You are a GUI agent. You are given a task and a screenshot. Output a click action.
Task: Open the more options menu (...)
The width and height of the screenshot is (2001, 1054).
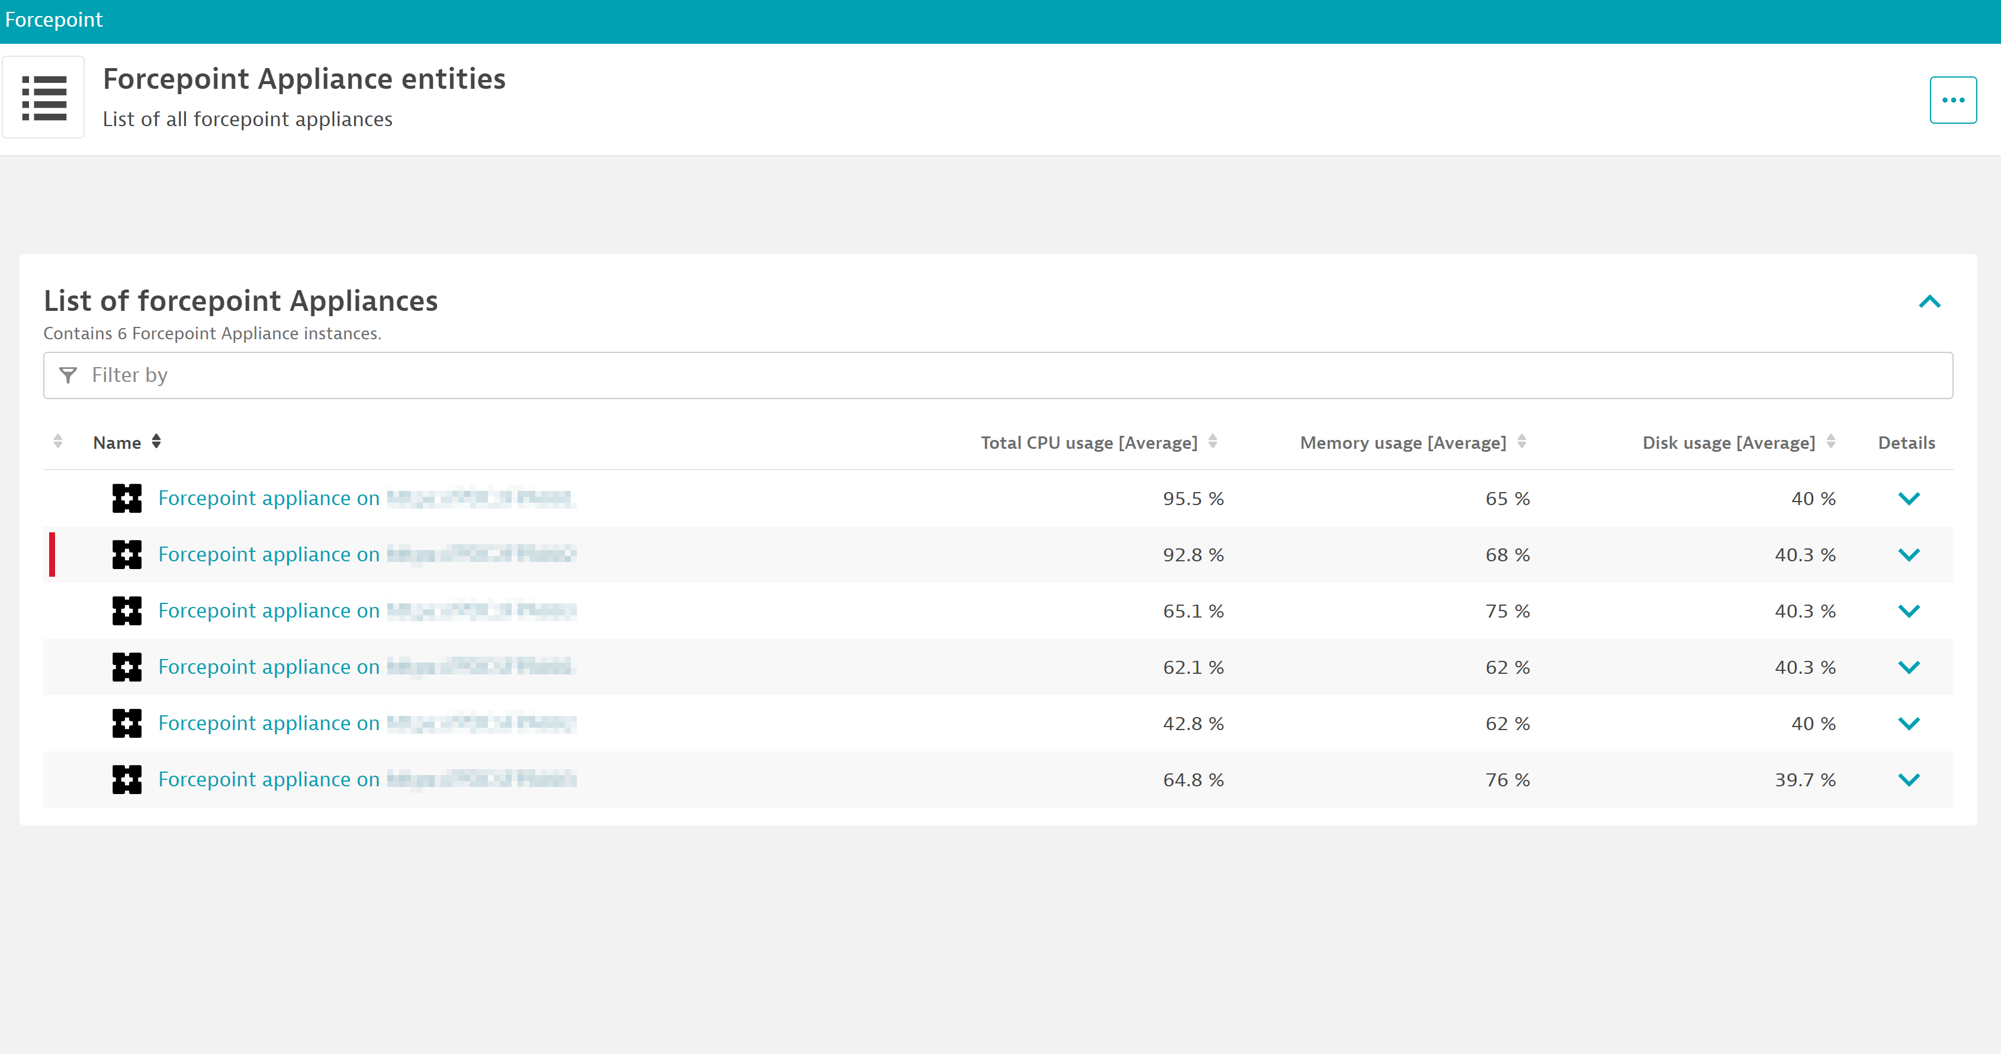click(1953, 99)
